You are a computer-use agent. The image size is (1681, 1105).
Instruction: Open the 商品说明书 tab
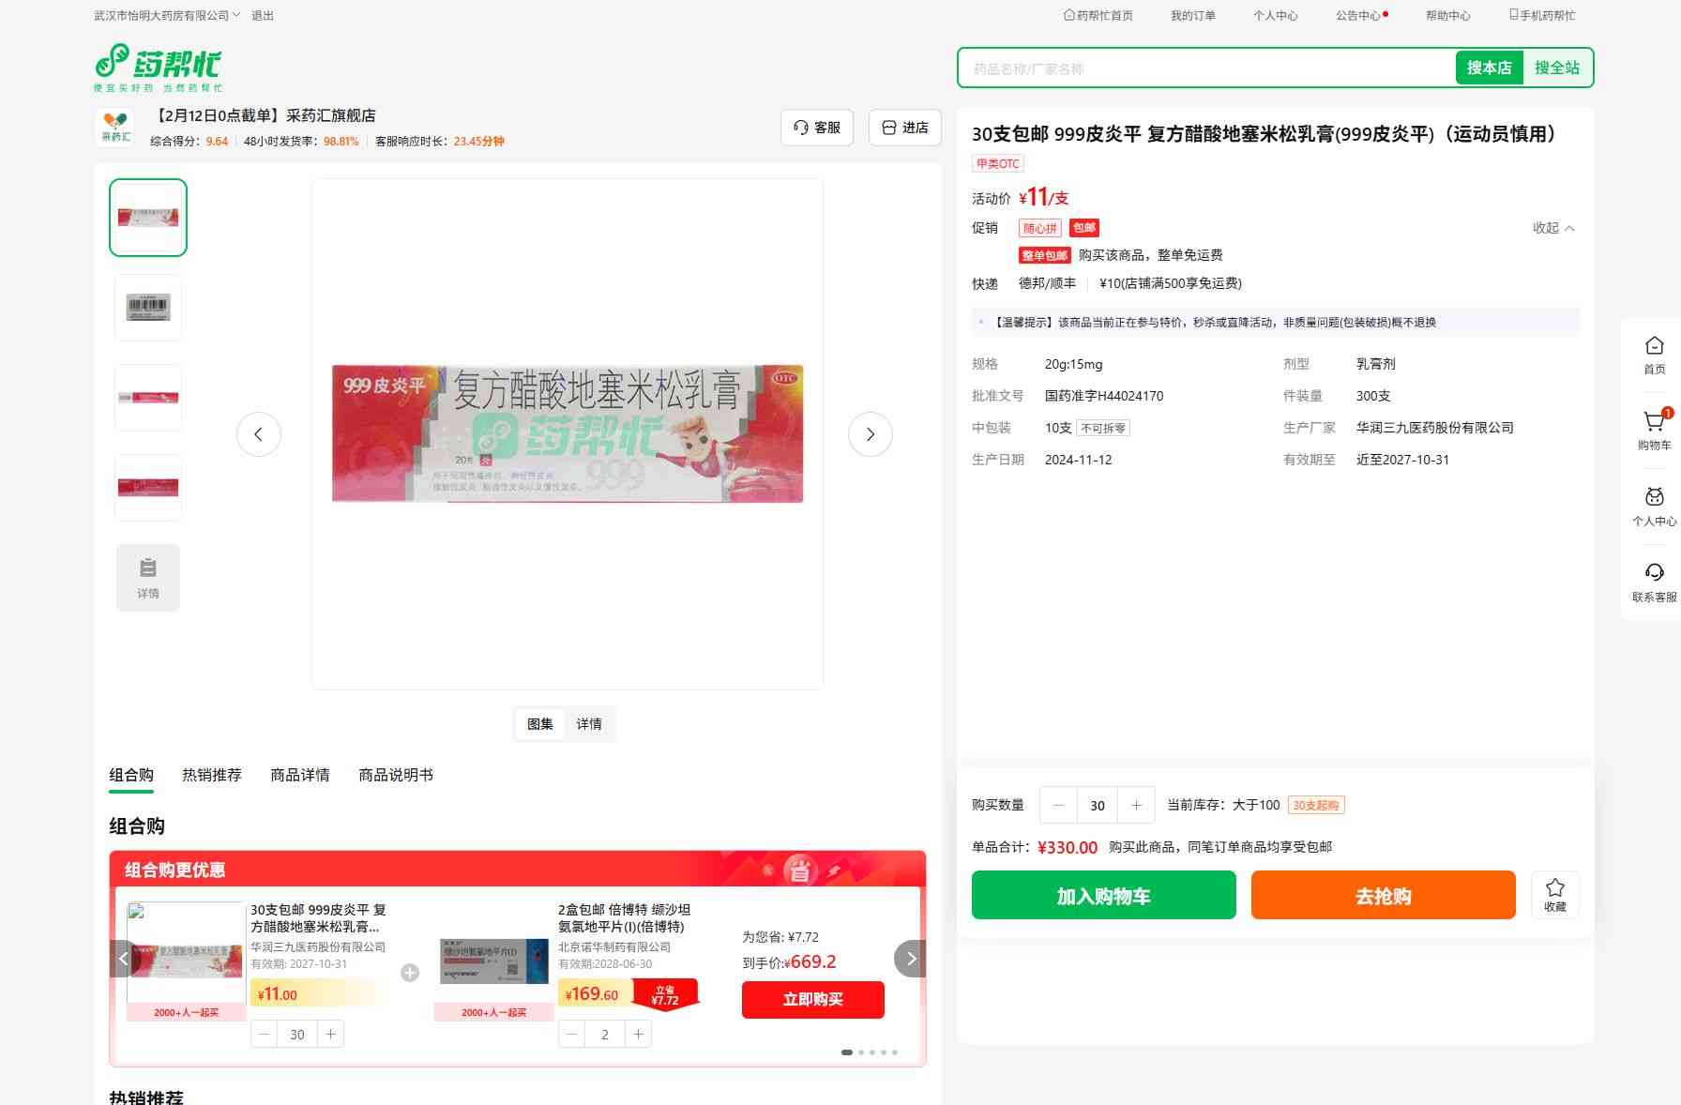[395, 775]
